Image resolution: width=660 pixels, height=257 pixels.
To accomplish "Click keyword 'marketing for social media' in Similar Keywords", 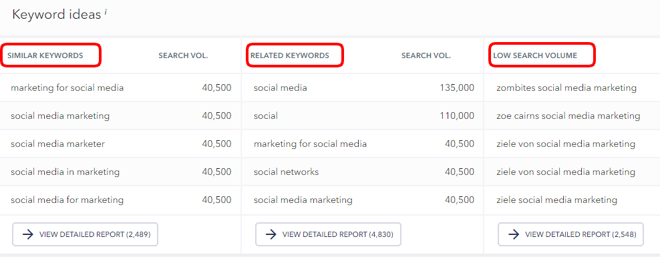I will [x=67, y=88].
